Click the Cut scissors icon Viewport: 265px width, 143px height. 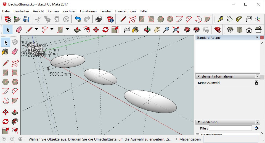point(38,19)
